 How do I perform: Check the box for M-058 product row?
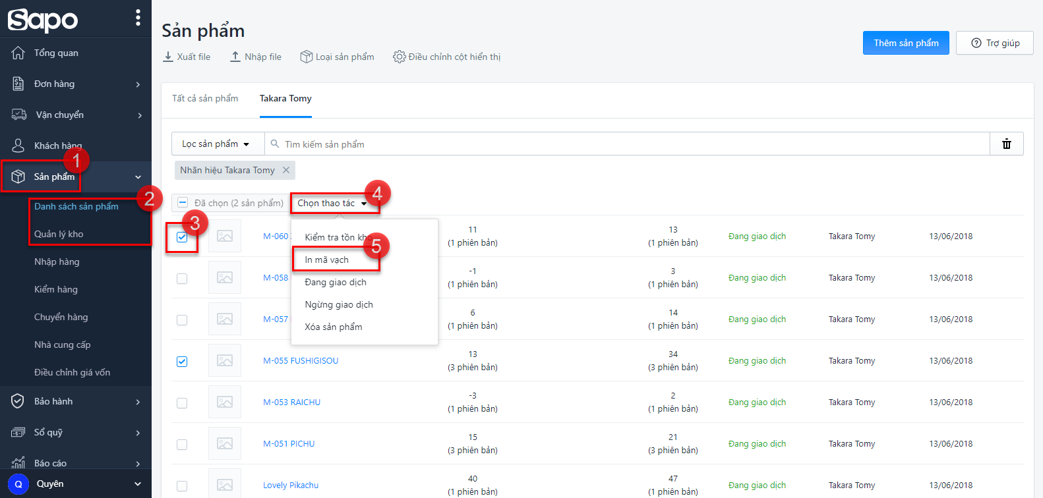point(182,279)
